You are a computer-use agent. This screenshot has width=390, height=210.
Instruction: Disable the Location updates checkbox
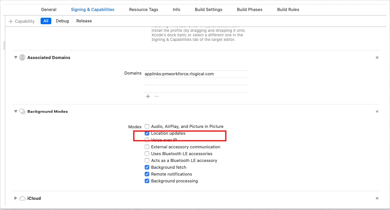(147, 133)
